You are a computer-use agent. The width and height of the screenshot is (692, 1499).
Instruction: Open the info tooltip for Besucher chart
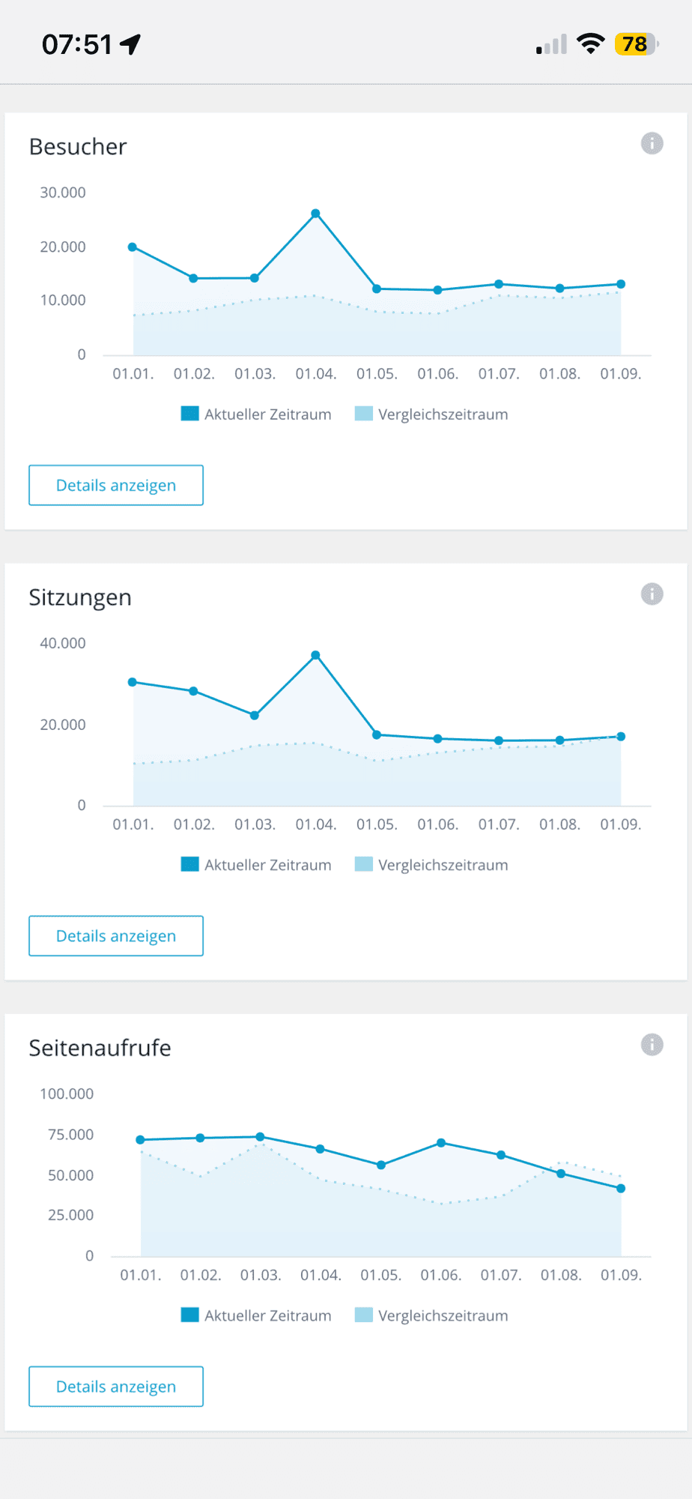coord(652,144)
